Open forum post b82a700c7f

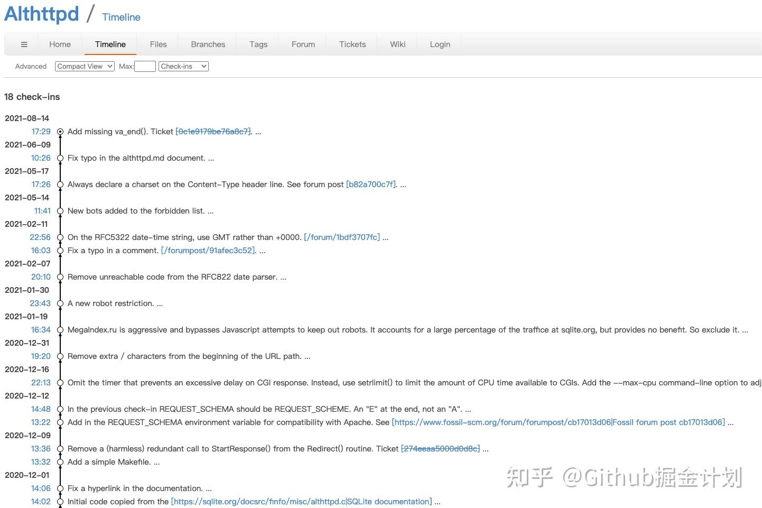point(370,184)
